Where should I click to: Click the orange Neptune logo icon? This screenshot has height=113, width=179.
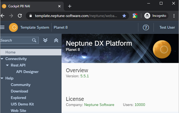pyautogui.click(x=13, y=27)
